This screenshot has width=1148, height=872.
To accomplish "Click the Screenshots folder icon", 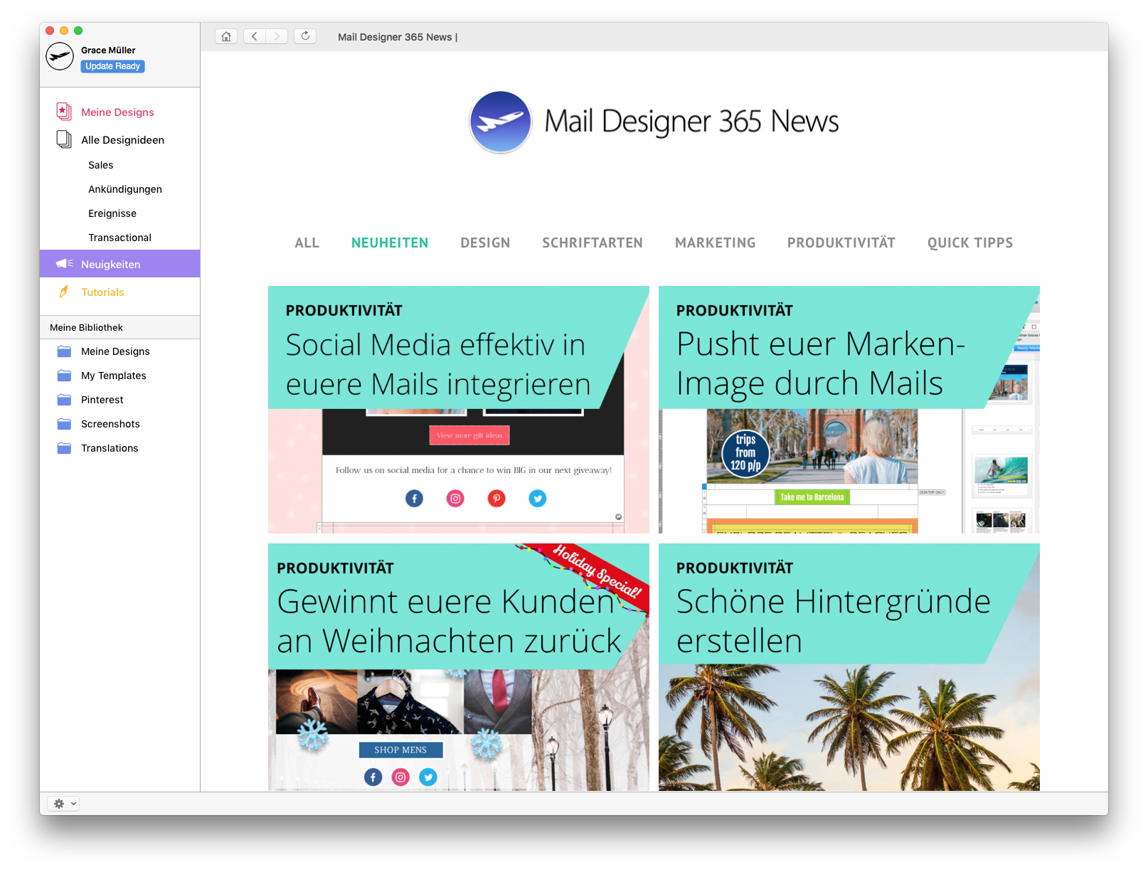I will click(x=64, y=424).
